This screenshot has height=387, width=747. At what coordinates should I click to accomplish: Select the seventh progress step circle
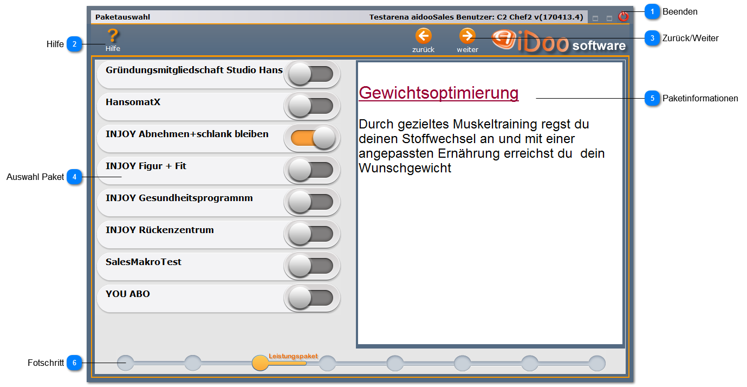[x=530, y=363]
